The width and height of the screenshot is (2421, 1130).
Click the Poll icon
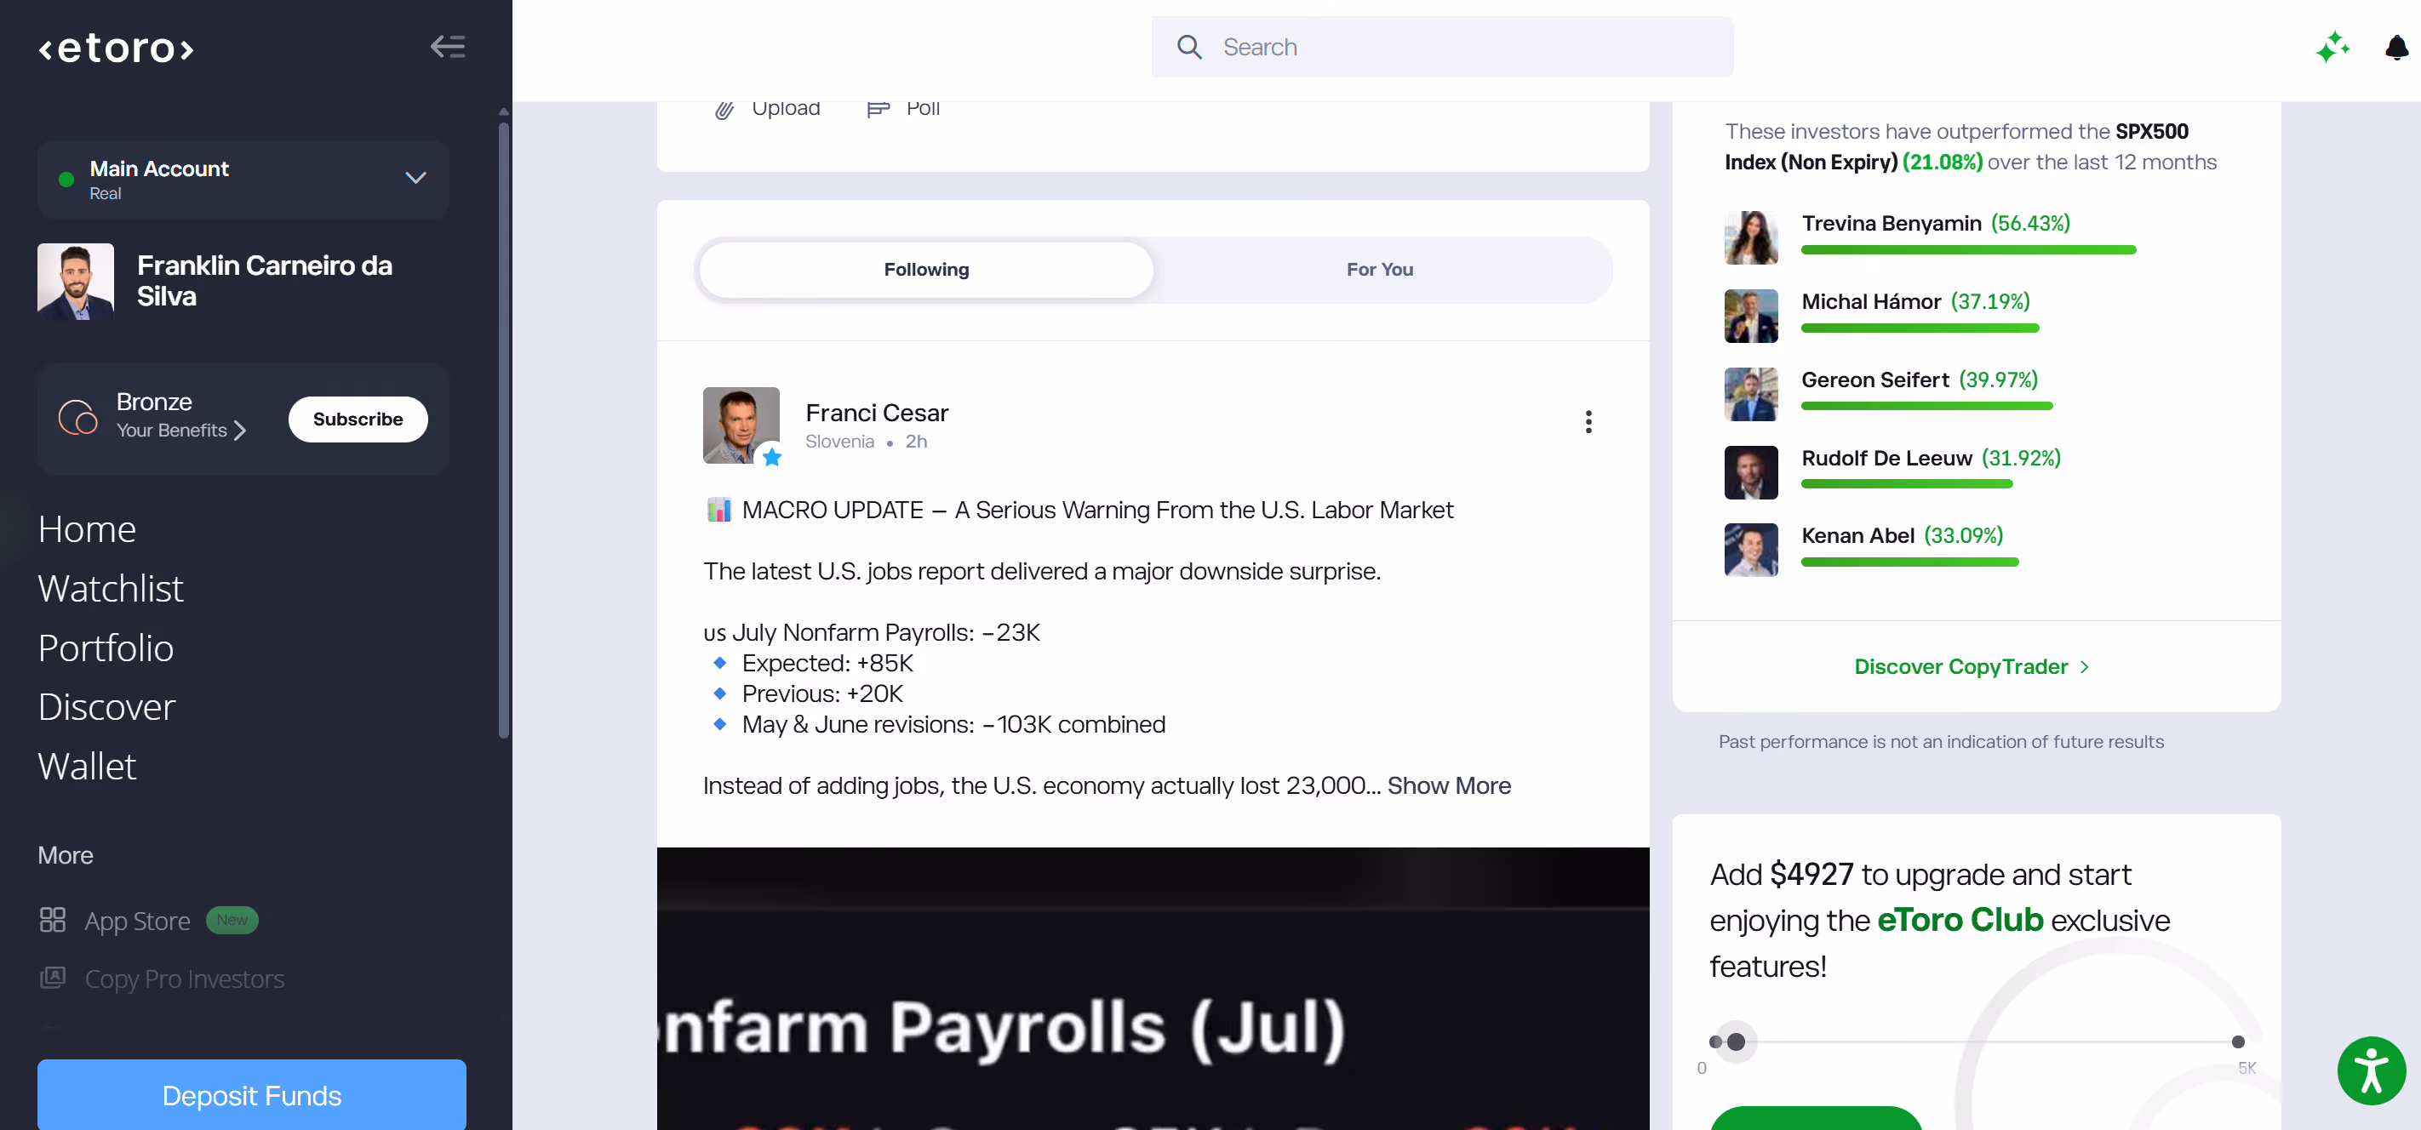coord(878,109)
